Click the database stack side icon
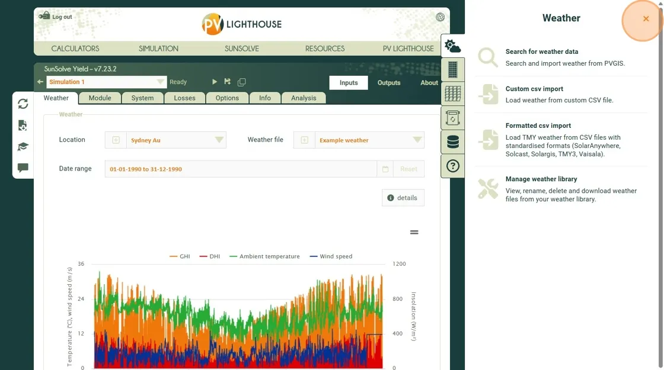The image size is (664, 370). 453,142
